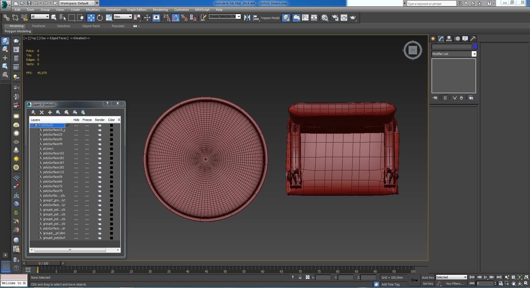Open the Graph Editors menu
This screenshot has height=288, width=530.
click(x=137, y=10)
